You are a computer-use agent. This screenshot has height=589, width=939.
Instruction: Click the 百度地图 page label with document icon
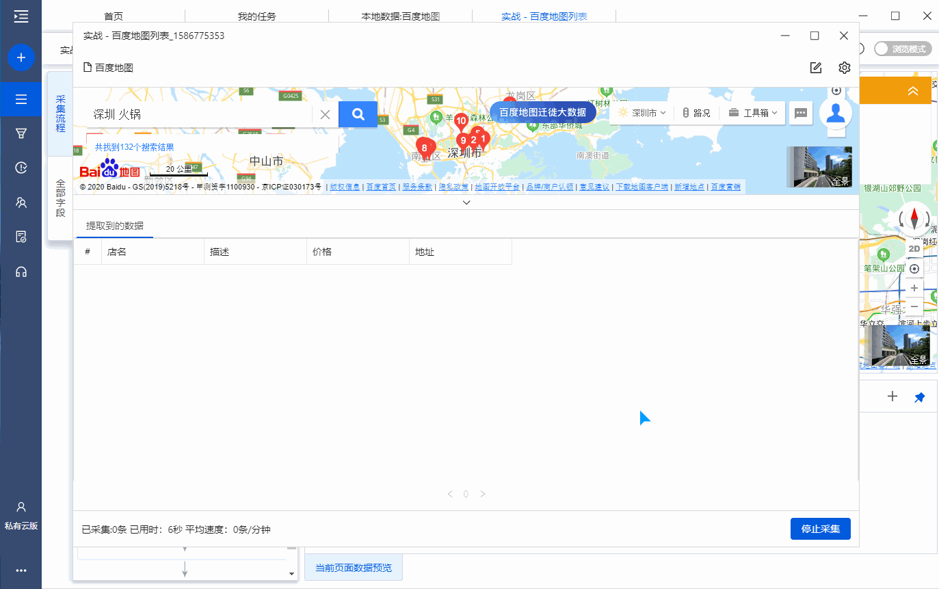108,68
